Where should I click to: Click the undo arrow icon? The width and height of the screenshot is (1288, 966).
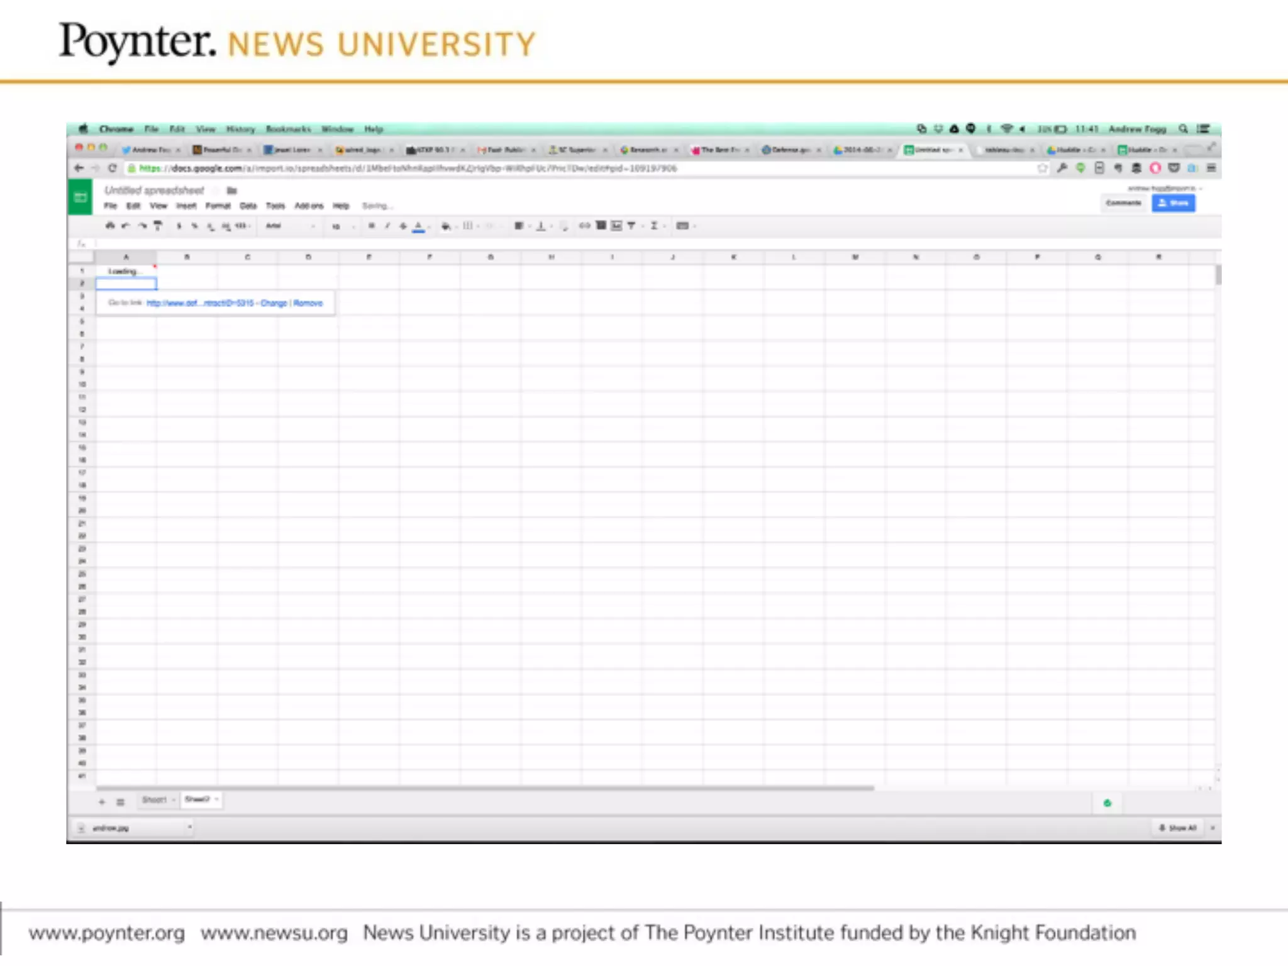coord(126,226)
